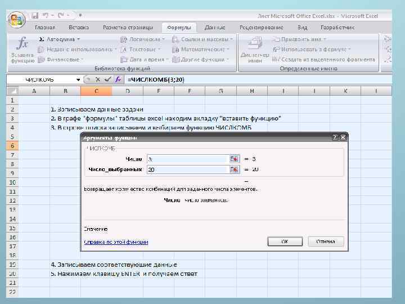This screenshot has height=304, width=405.
Task: Click Создать из выделенного фрагмента
Action: 324,60
